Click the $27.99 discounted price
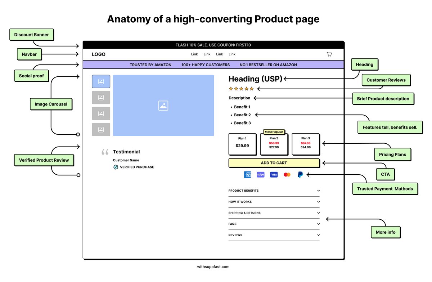This screenshot has width=432, height=282. click(274, 147)
